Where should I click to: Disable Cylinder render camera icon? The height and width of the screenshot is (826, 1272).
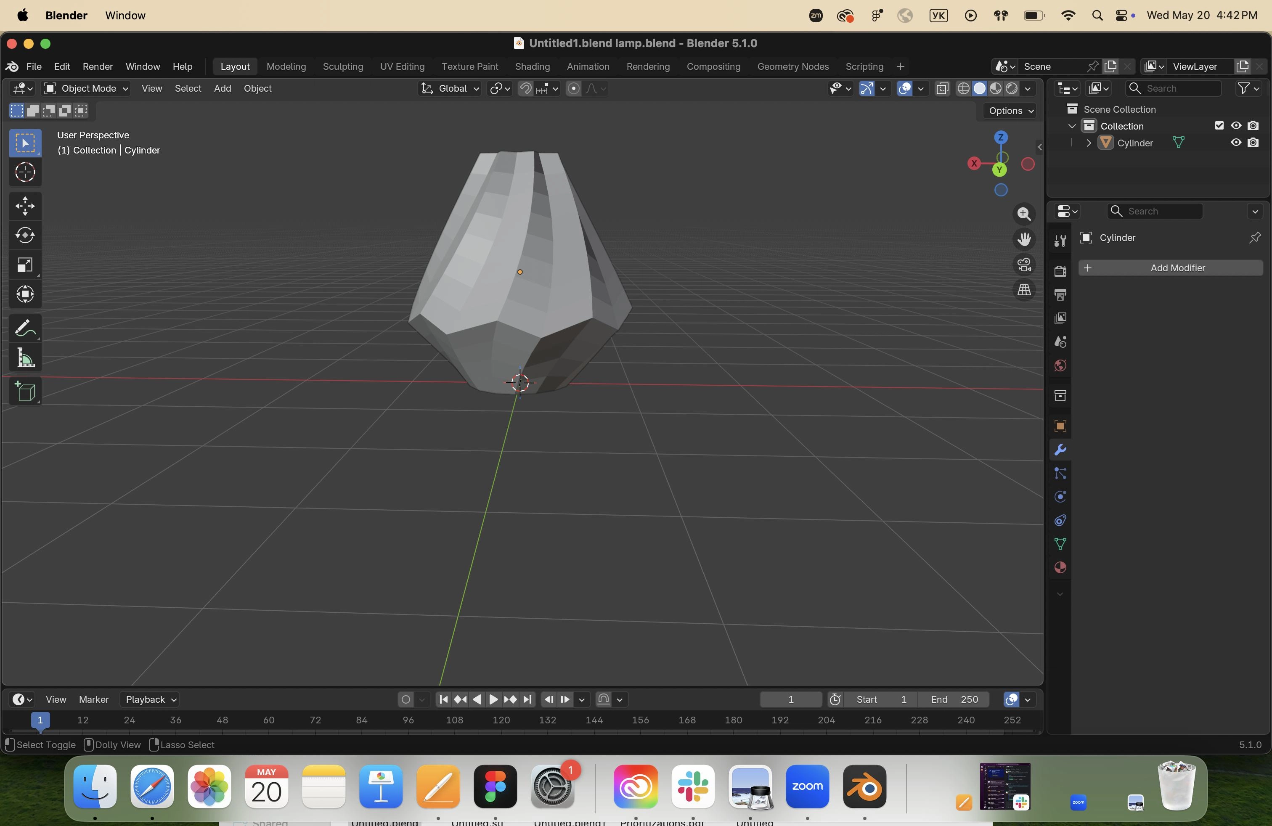(1253, 143)
